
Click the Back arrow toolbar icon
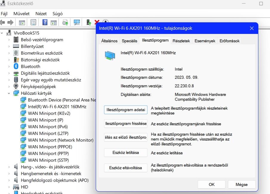pyautogui.click(x=2, y=22)
